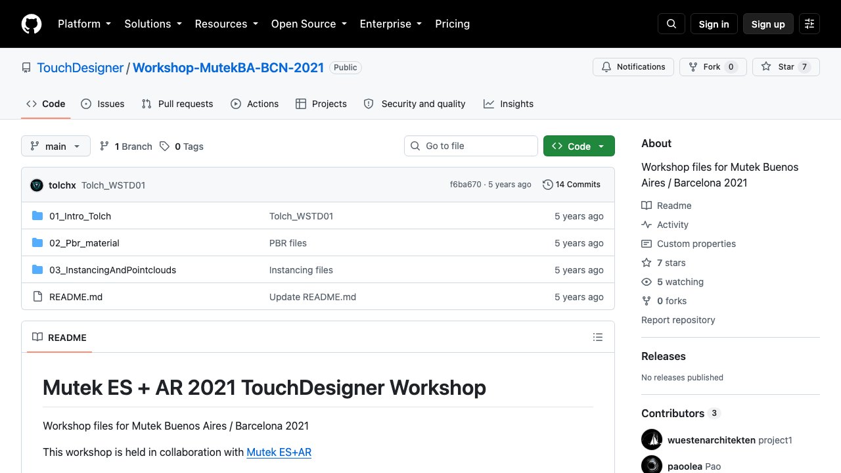Expand the Solutions menu
The width and height of the screenshot is (841, 473).
pos(154,24)
